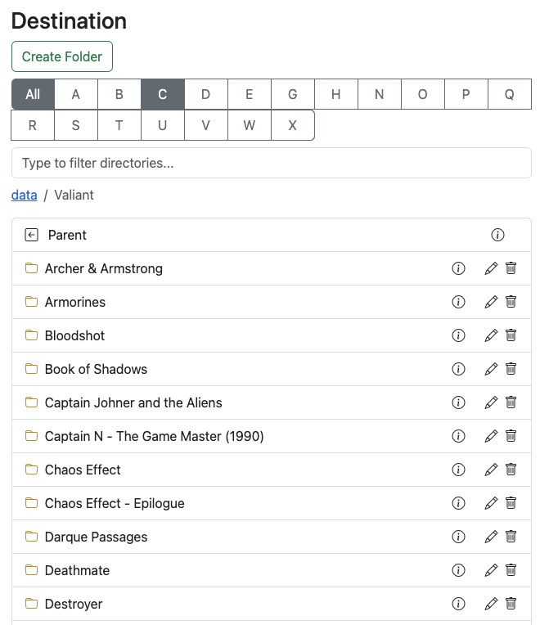The width and height of the screenshot is (540, 625).
Task: Click the info icon for Darque Passages
Action: [x=458, y=537]
